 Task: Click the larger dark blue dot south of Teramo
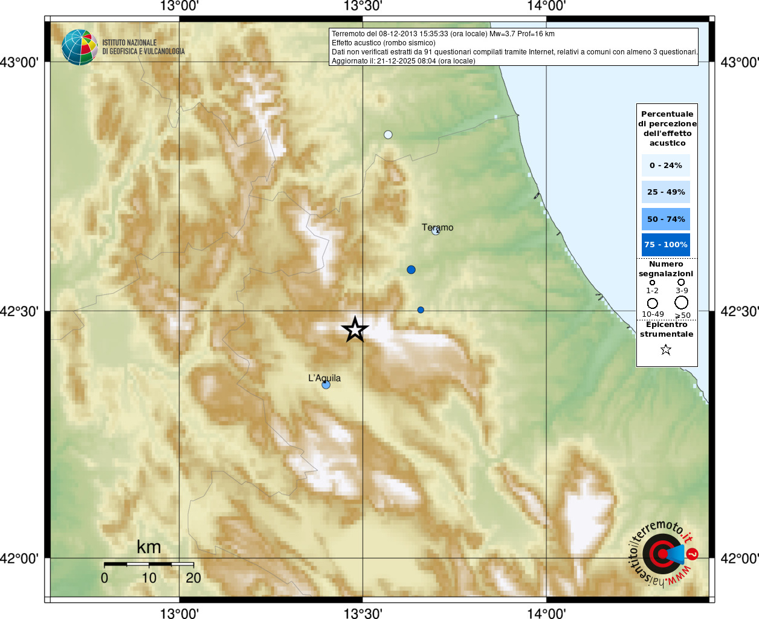[411, 270]
